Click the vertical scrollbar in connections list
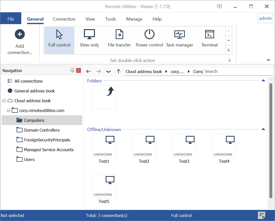 (271, 141)
